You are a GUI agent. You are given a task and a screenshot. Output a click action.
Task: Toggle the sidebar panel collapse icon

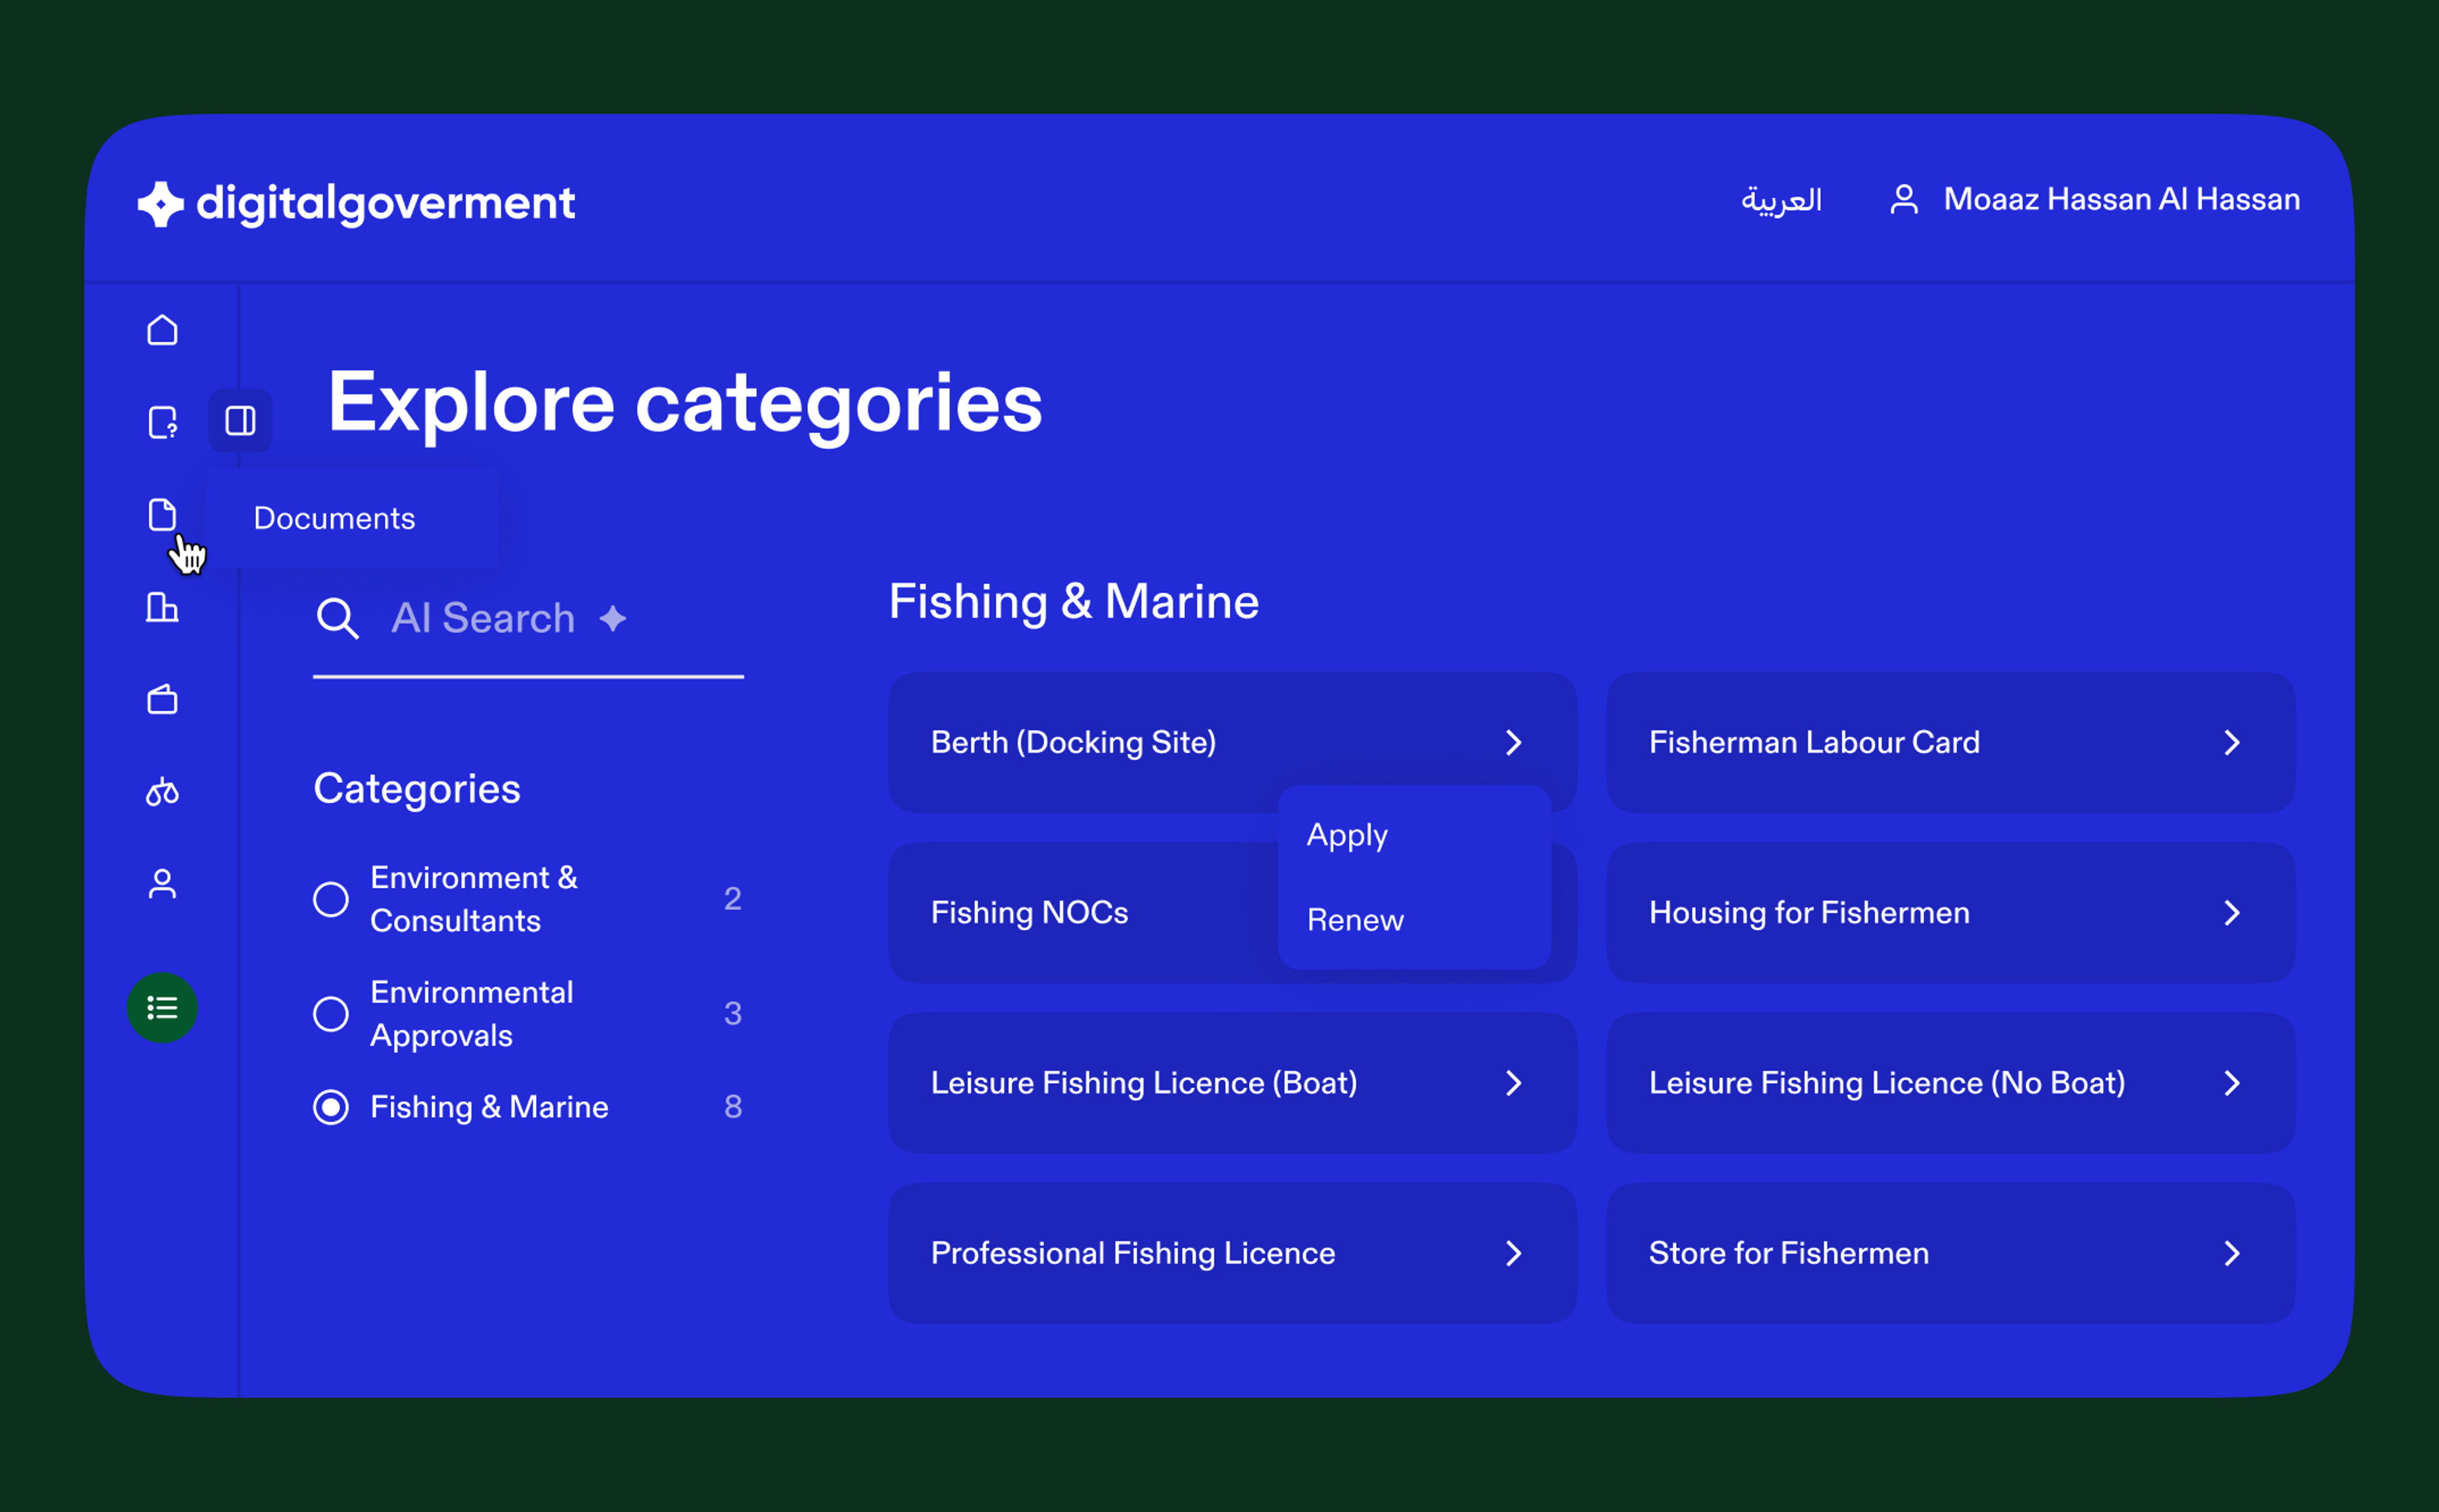coord(240,421)
